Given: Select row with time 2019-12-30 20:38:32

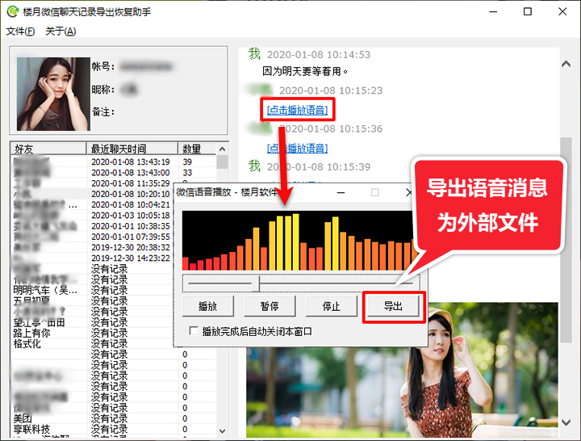Looking at the screenshot, I should point(93,247).
